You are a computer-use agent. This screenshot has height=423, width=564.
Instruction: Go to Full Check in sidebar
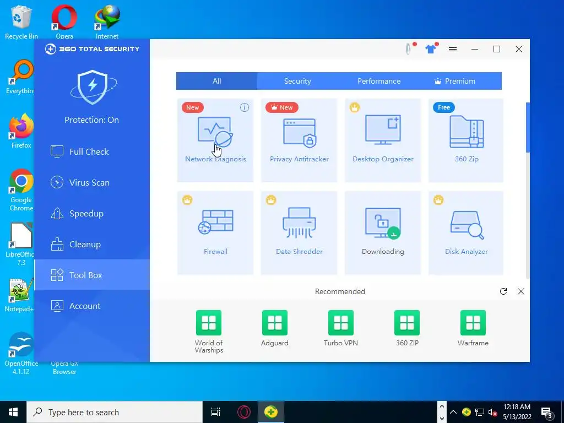pos(92,152)
